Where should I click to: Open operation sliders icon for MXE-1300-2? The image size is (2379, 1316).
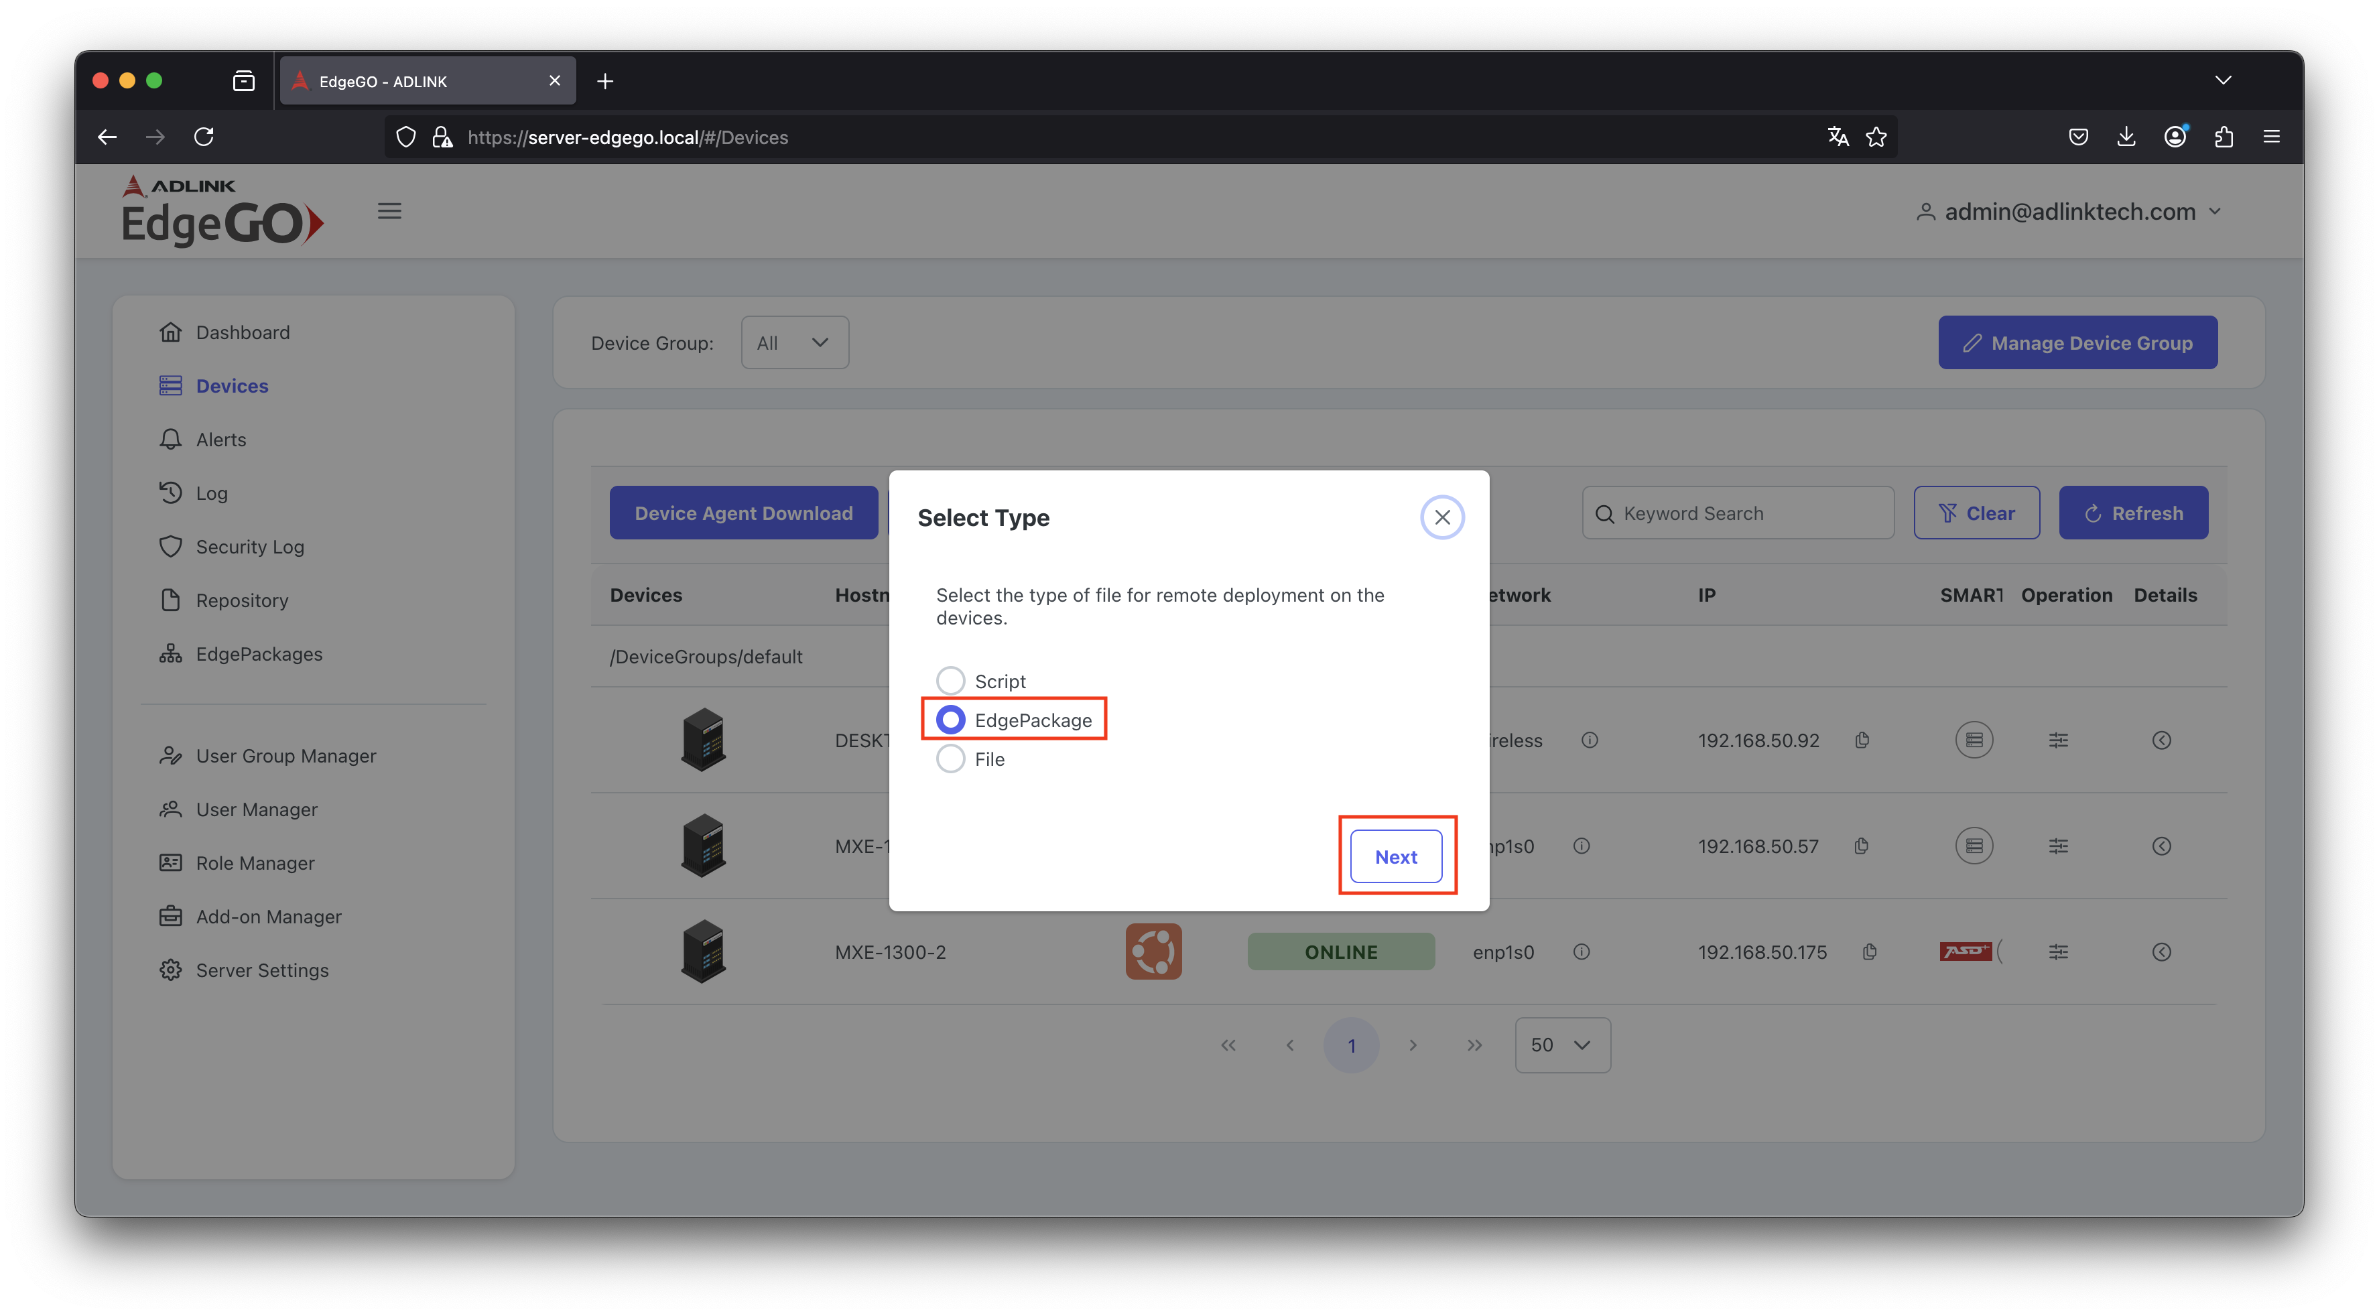click(2057, 951)
